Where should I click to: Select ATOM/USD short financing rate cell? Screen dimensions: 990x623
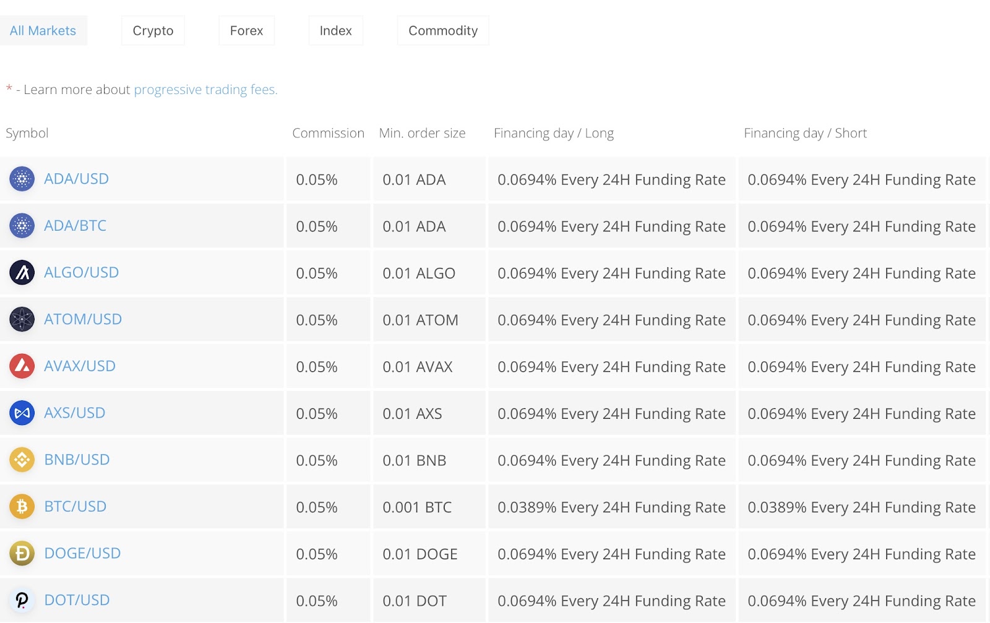pyautogui.click(x=861, y=320)
